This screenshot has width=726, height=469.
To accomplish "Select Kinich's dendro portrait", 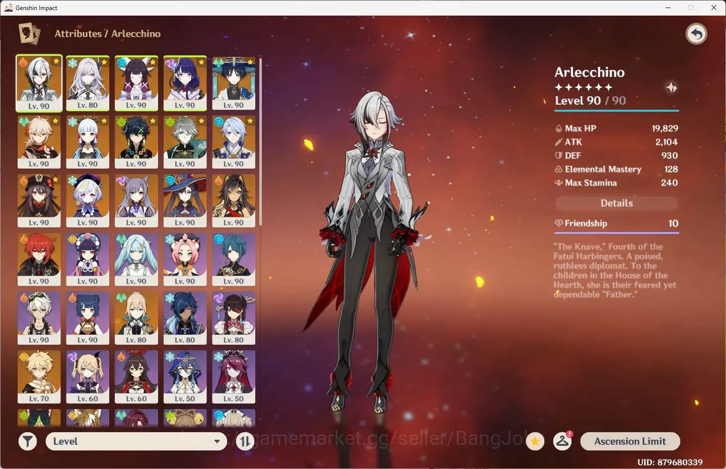I will tap(136, 142).
